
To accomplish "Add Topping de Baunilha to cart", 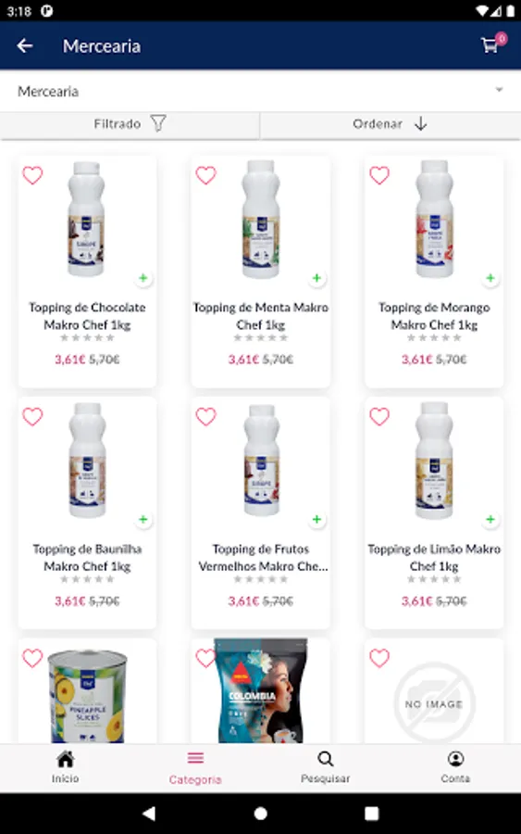I will (x=143, y=519).
